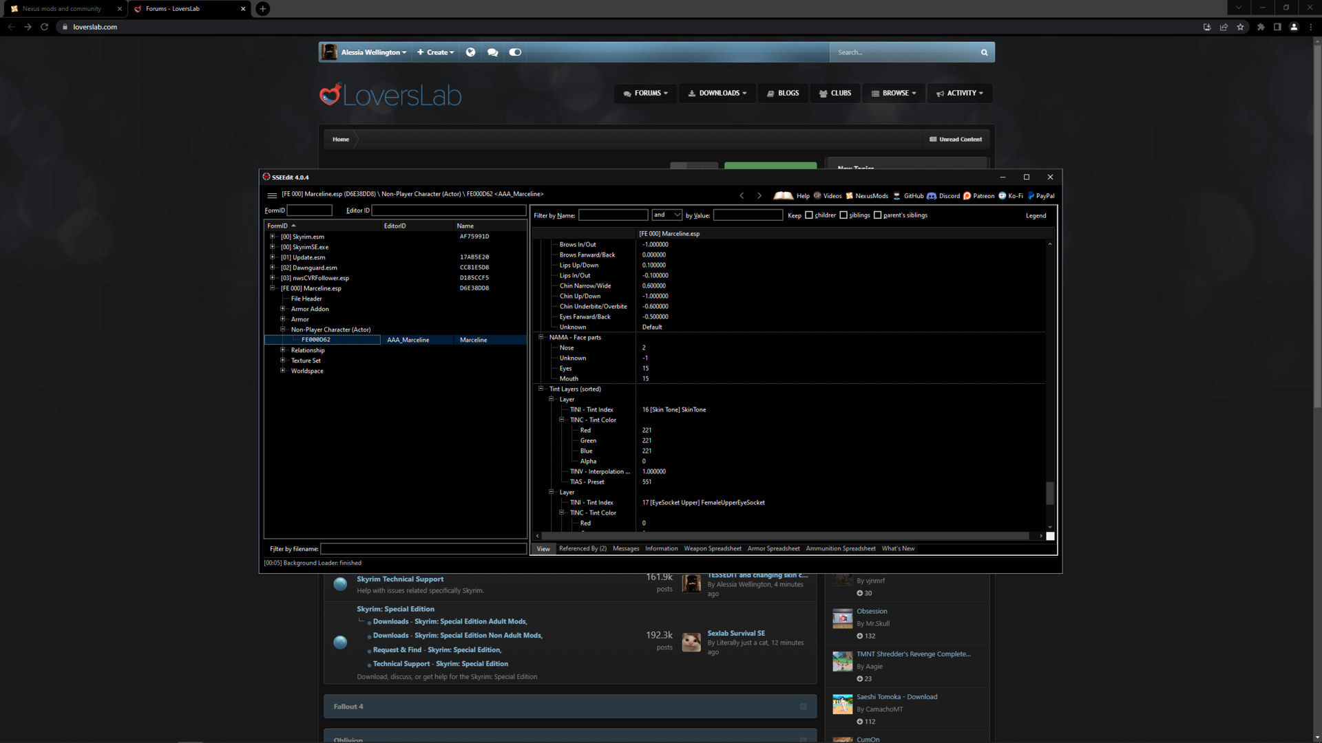
Task: Open browser profile avatar icon
Action: coord(1294,27)
